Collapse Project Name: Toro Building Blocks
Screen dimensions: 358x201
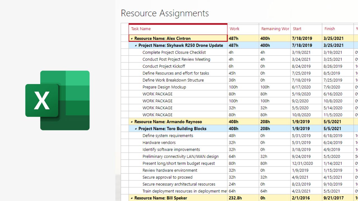click(x=136, y=129)
